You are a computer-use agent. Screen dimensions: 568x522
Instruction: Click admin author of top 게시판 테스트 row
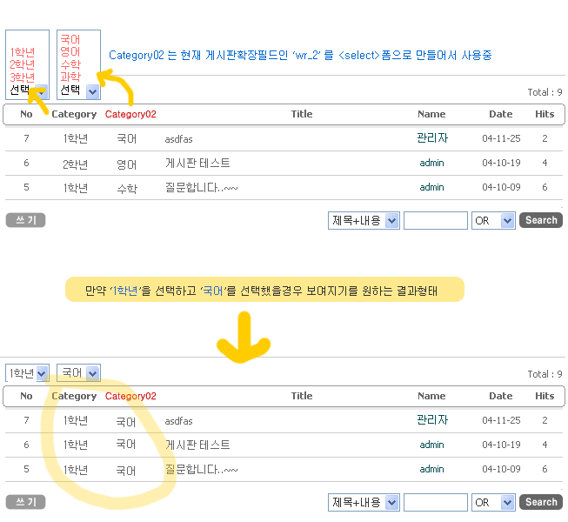point(431,163)
